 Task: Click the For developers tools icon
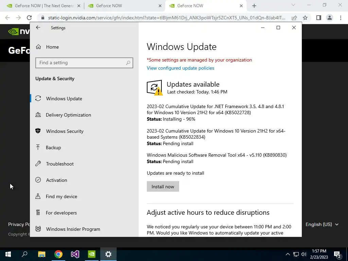38,213
